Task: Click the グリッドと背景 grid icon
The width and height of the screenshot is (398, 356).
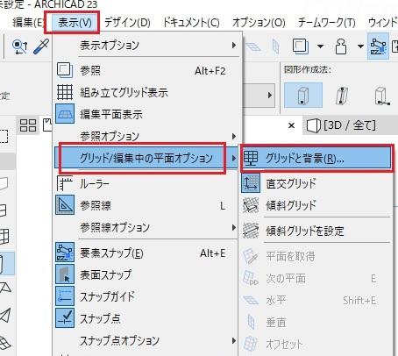Action: (x=251, y=158)
